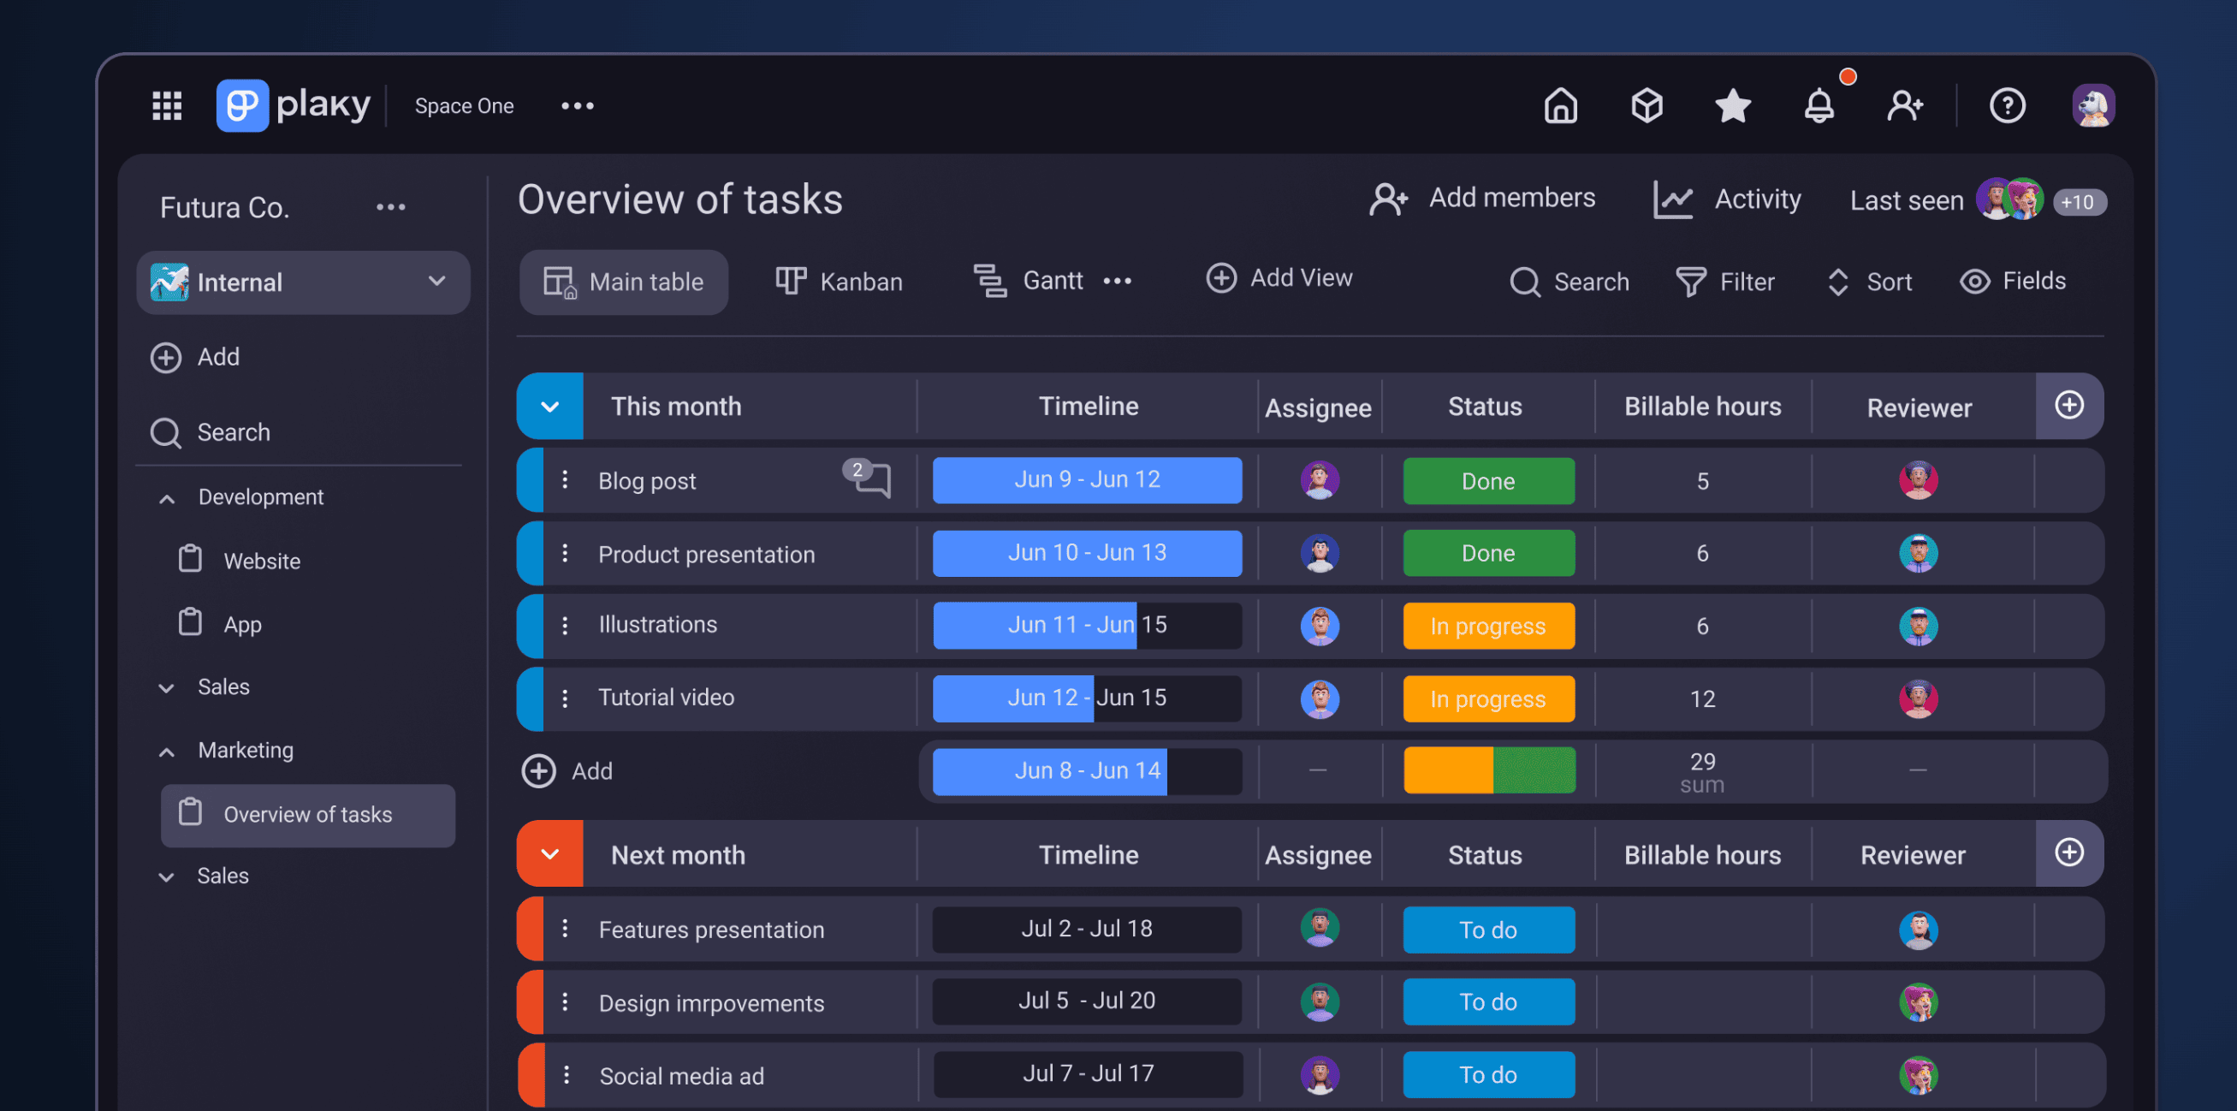The image size is (2237, 1111).
Task: Select the Kanban view icon
Action: (790, 281)
